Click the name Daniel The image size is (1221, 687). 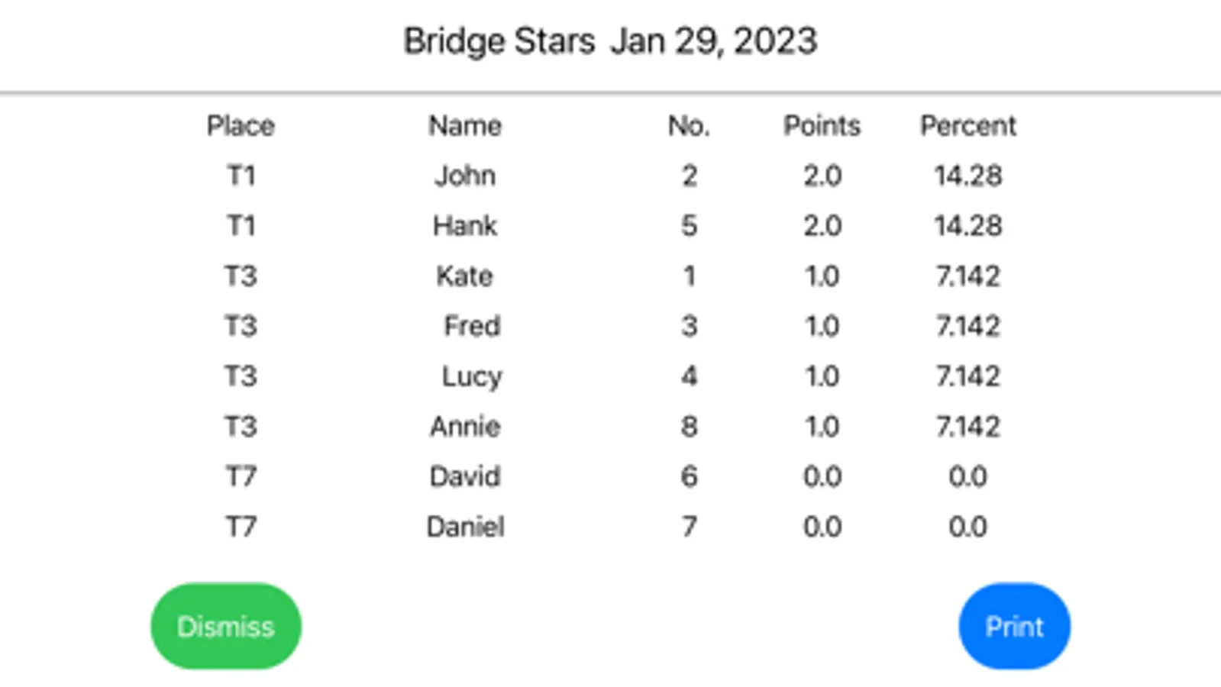point(465,527)
